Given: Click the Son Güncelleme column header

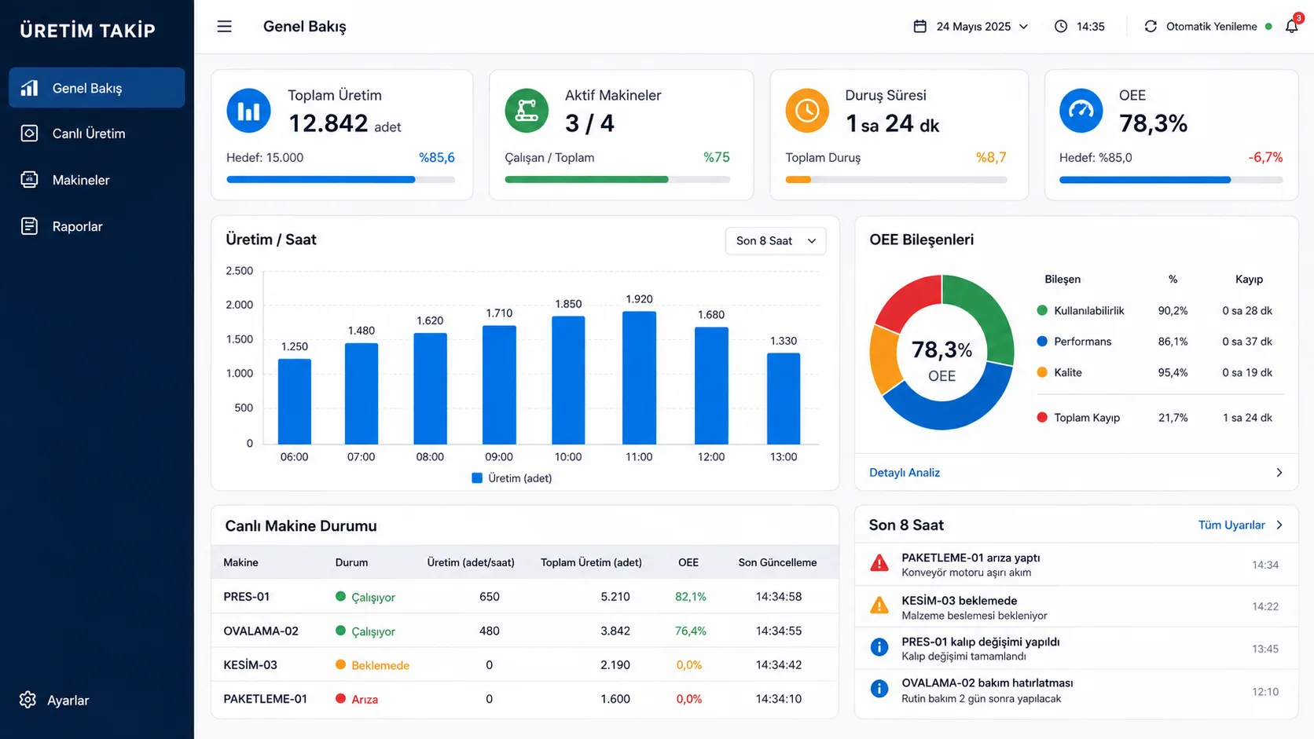Looking at the screenshot, I should [777, 562].
